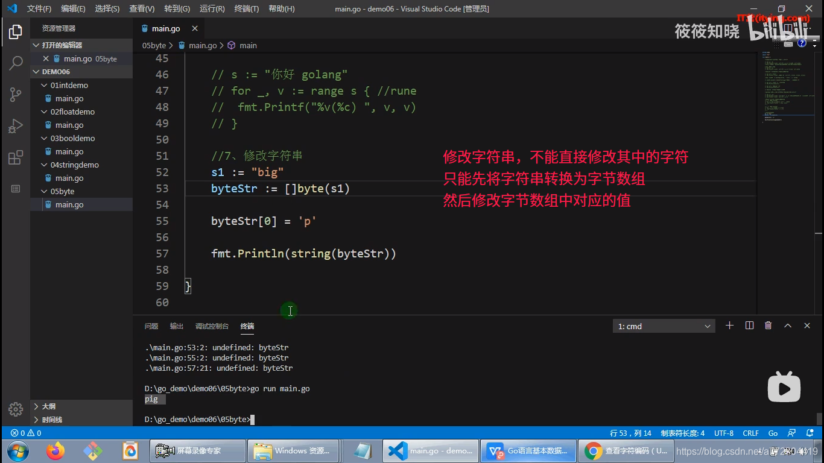Click the terminal panel vertical scrollbar
The image size is (824, 463).
[x=819, y=418]
